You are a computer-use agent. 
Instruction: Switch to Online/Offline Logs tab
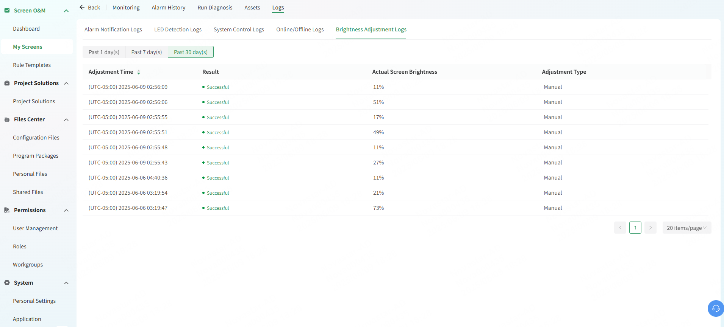point(300,29)
